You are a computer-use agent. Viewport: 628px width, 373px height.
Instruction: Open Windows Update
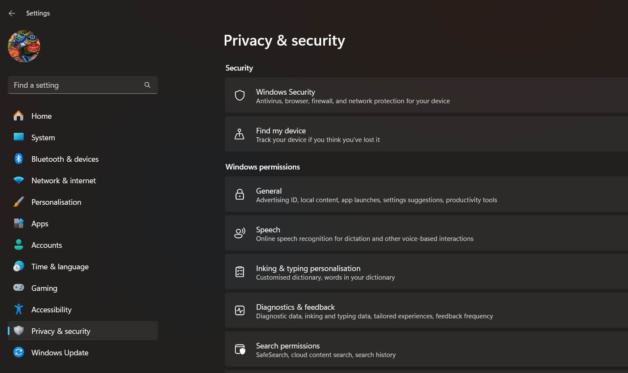tap(59, 352)
